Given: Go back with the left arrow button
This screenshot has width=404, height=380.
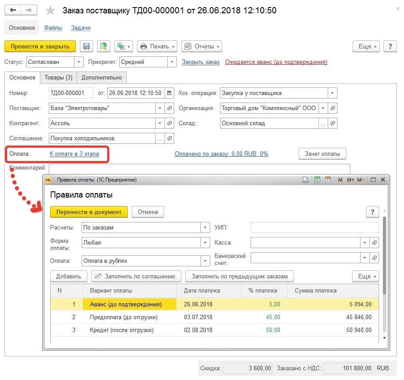Looking at the screenshot, I should [13, 10].
